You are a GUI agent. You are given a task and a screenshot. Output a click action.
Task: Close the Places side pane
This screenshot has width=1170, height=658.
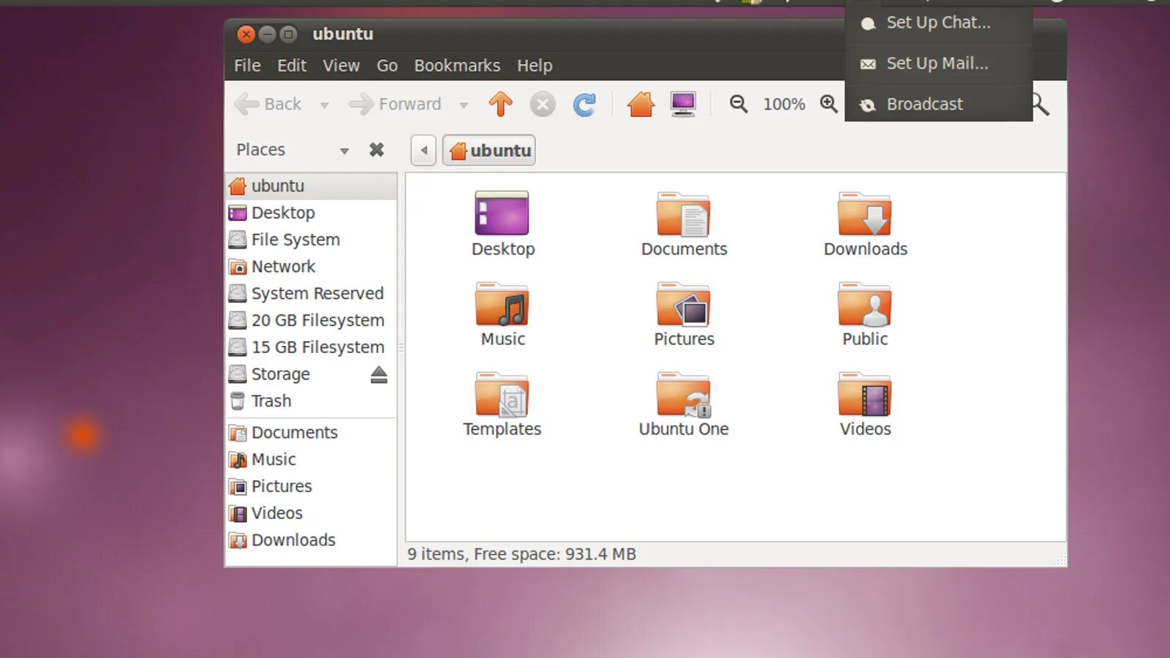tap(377, 150)
